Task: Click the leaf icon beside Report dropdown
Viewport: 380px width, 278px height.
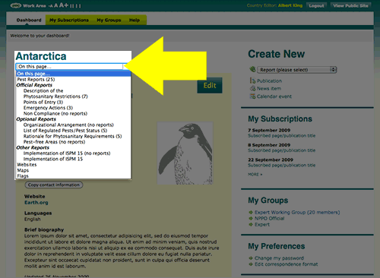Action: (x=252, y=69)
